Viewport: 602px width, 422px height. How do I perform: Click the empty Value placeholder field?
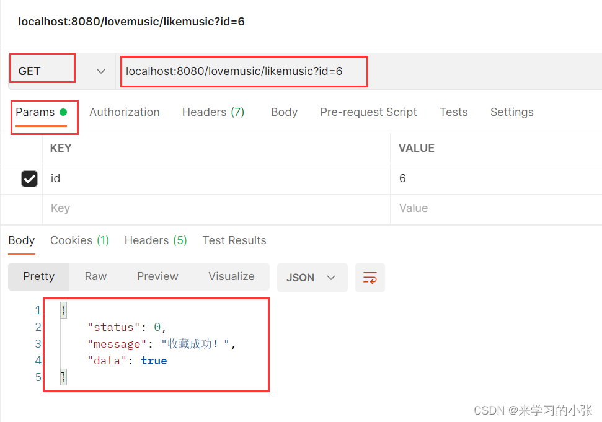point(496,208)
